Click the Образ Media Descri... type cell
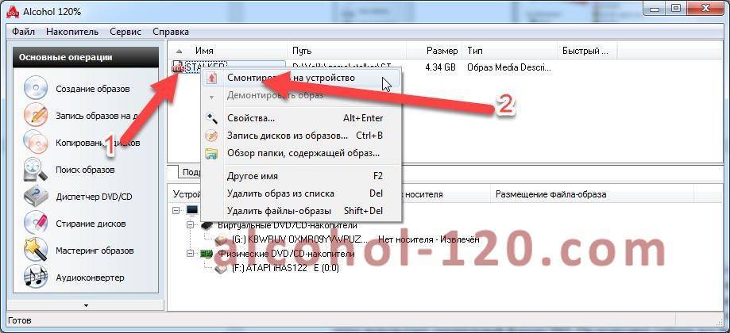Screen dimensions: 730x333 509,67
